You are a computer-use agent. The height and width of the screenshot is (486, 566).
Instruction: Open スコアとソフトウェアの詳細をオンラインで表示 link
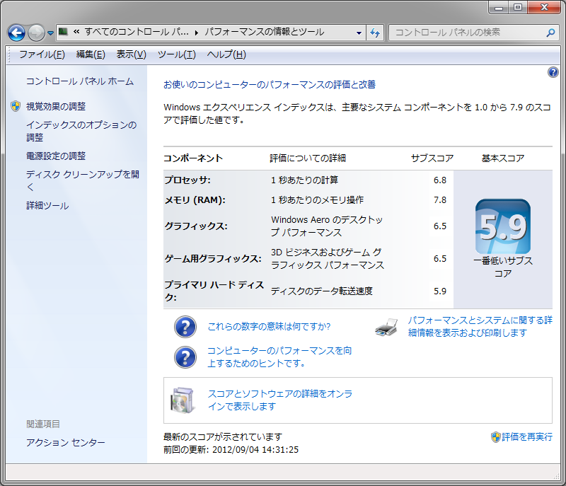tap(279, 400)
